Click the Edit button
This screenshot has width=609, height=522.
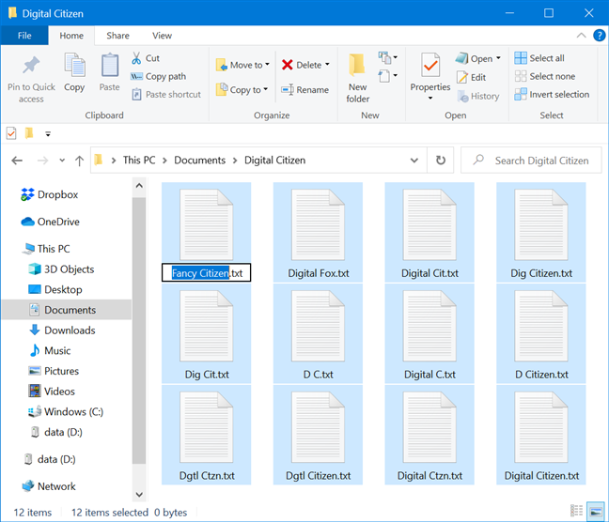coord(471,77)
